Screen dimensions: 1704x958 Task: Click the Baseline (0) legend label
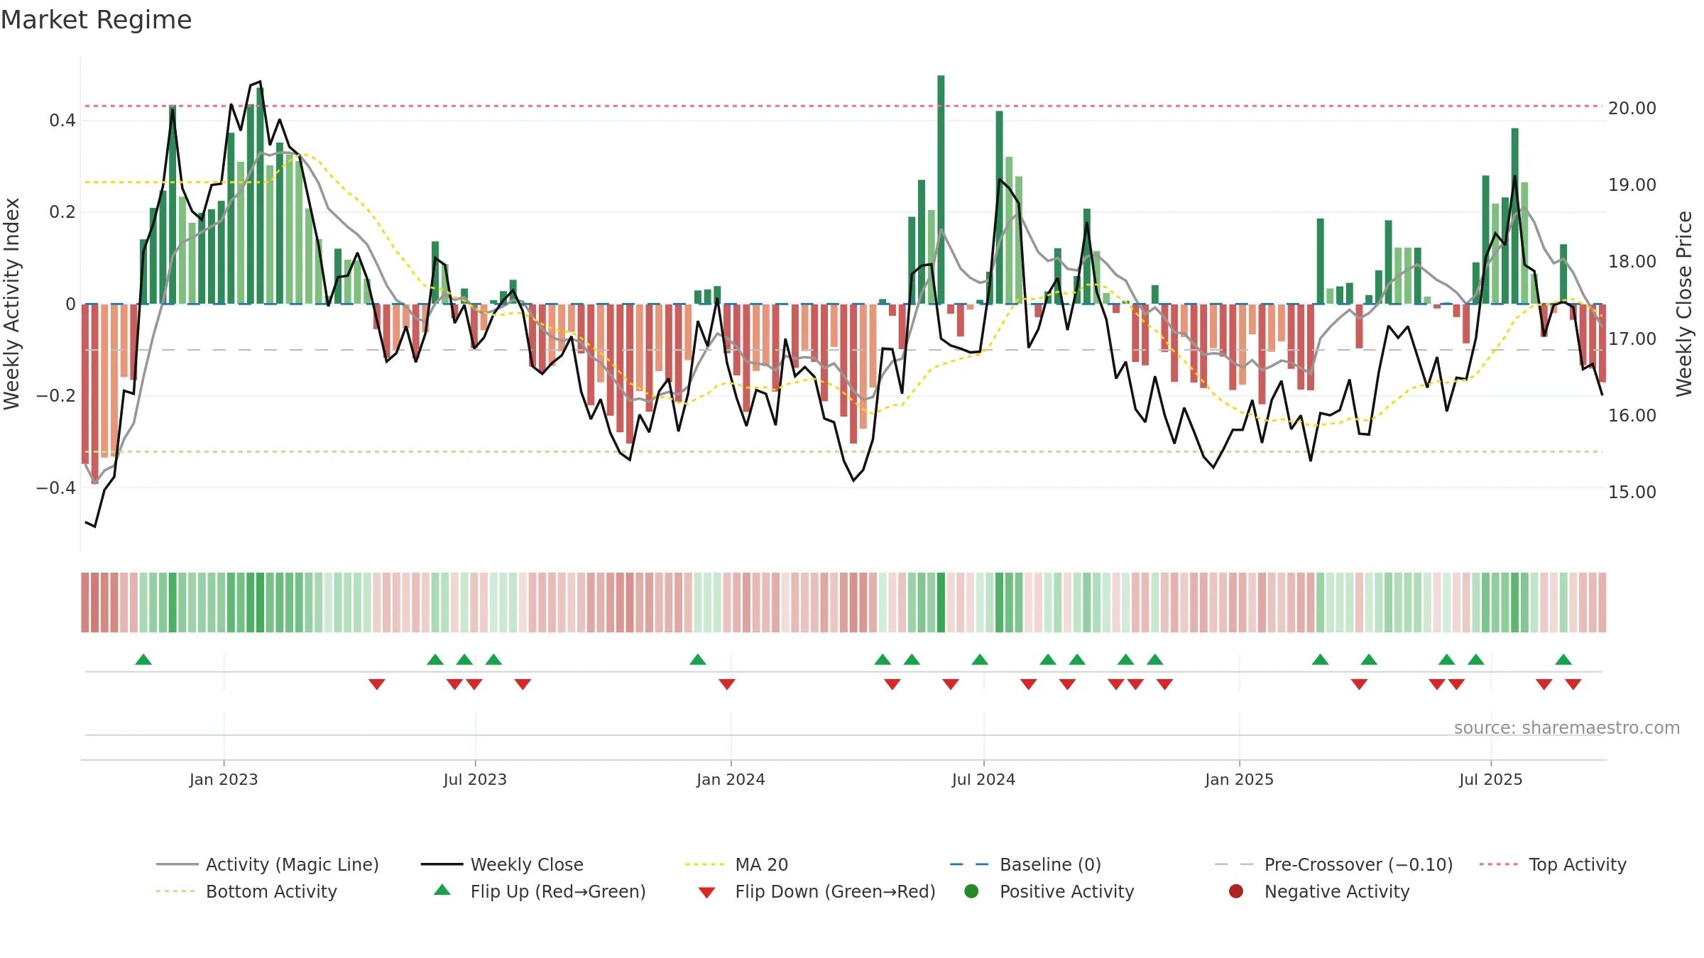coord(1050,864)
